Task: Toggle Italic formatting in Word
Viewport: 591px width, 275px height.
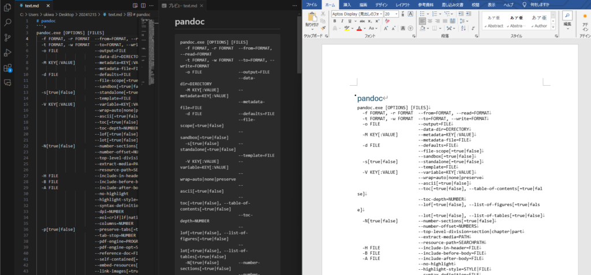Action: [x=342, y=21]
